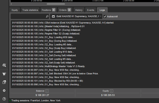Click 'Trading sessions: Frankfurt, London, New York' status
This screenshot has width=159, height=103.
(36, 101)
